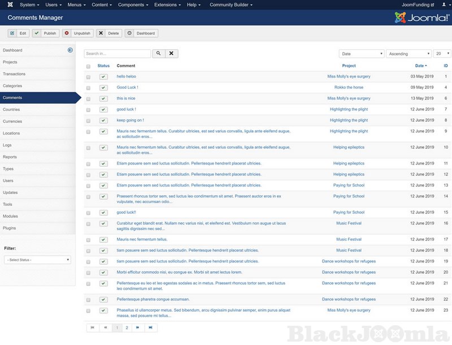Screen dimensions: 452x345
Task: Check the select-all checkbox in table header
Action: (88, 66)
